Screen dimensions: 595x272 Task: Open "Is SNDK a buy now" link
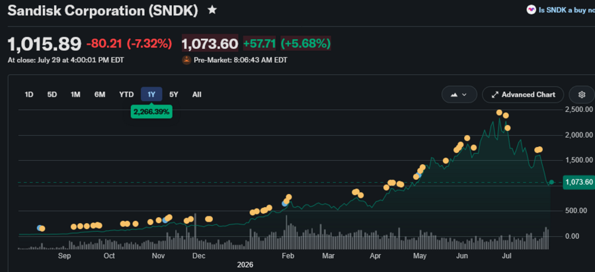pos(567,10)
